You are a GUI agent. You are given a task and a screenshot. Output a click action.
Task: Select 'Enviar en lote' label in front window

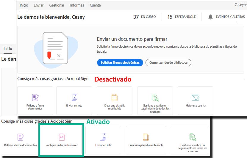74,106
